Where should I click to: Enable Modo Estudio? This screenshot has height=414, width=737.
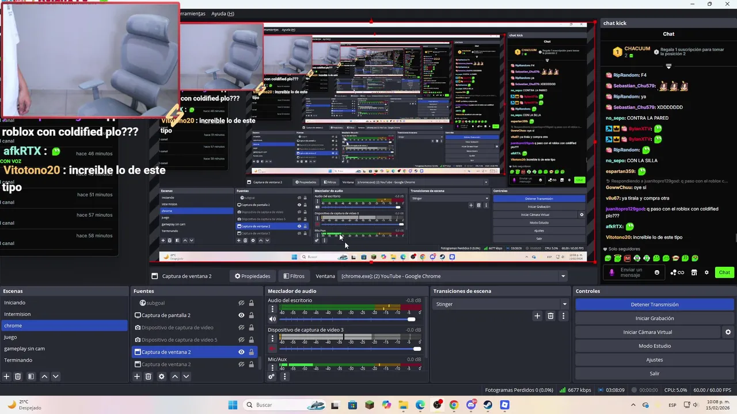655,346
